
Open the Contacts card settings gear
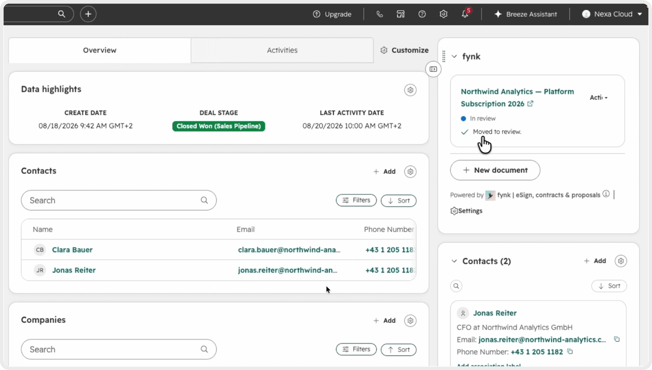(x=410, y=172)
